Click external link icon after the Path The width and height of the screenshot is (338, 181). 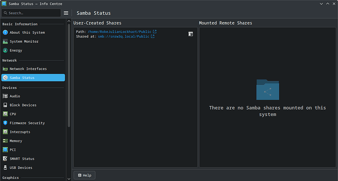(155, 32)
